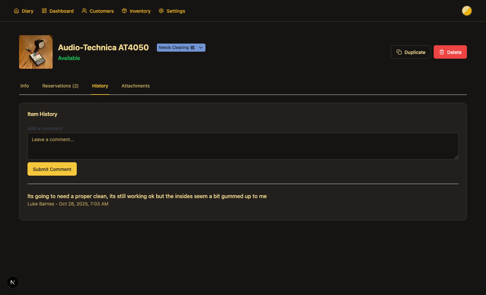
Task: Click the copy icon on Duplicate
Action: pyautogui.click(x=399, y=52)
